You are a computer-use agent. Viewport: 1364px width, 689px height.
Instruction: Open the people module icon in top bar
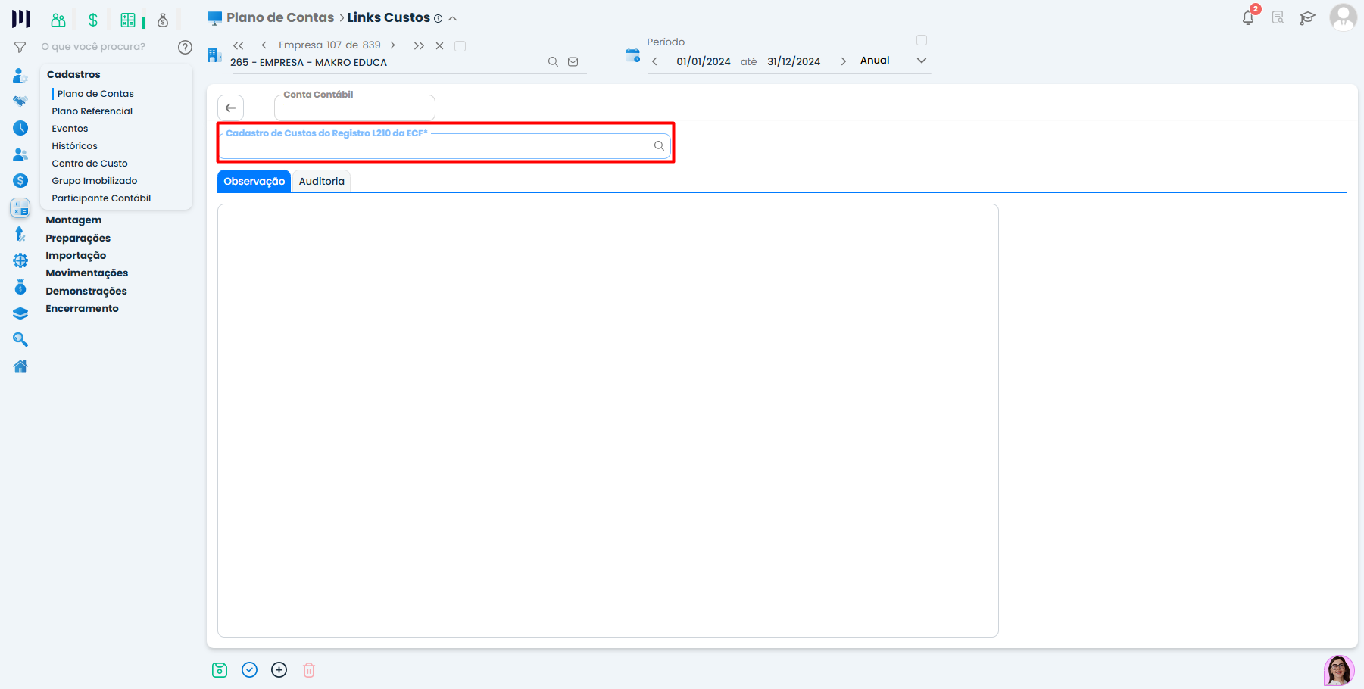click(x=58, y=20)
